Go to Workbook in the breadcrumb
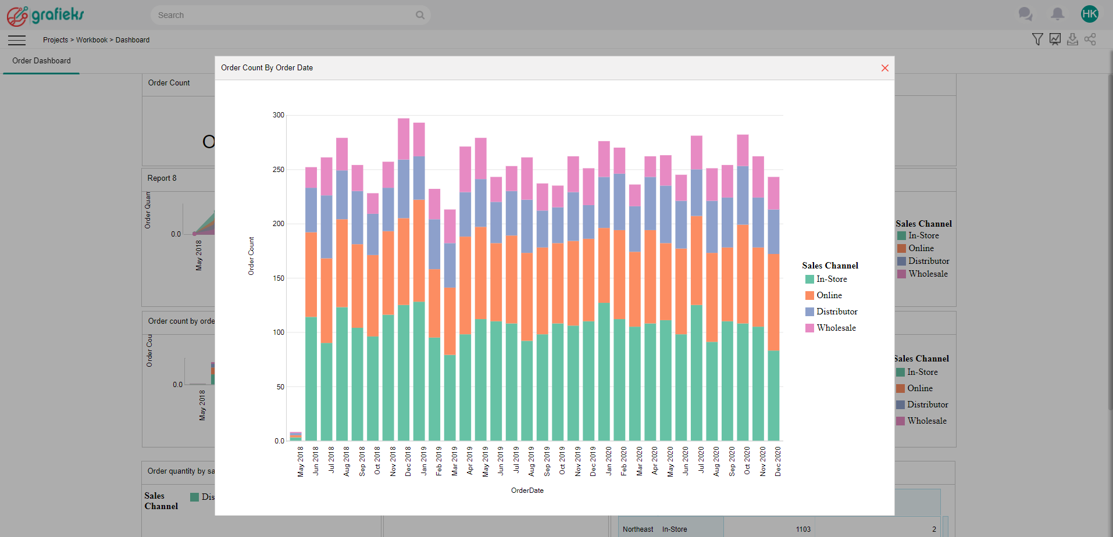This screenshot has width=1113, height=537. click(92, 40)
